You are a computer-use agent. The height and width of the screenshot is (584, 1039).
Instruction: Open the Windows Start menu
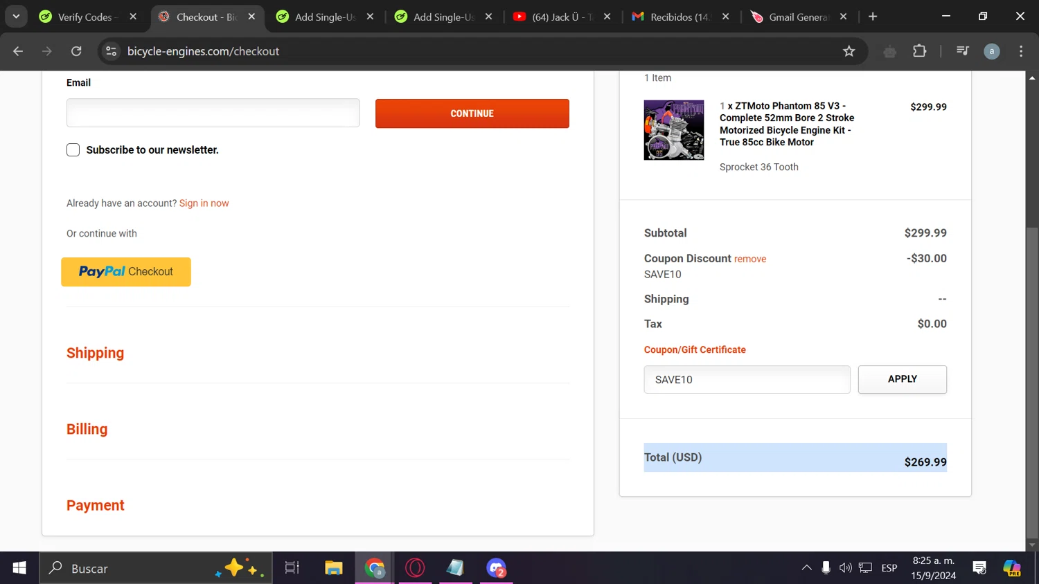pyautogui.click(x=19, y=568)
